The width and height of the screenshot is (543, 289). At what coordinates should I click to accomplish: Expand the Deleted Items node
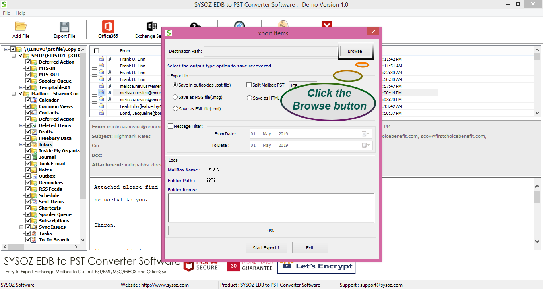tap(21, 125)
